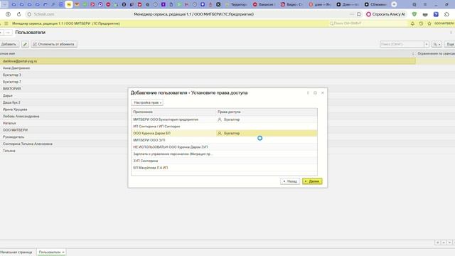Close the Пользователи bottom tab
Image resolution: width=455 pixels, height=256 pixels.
coord(63,252)
